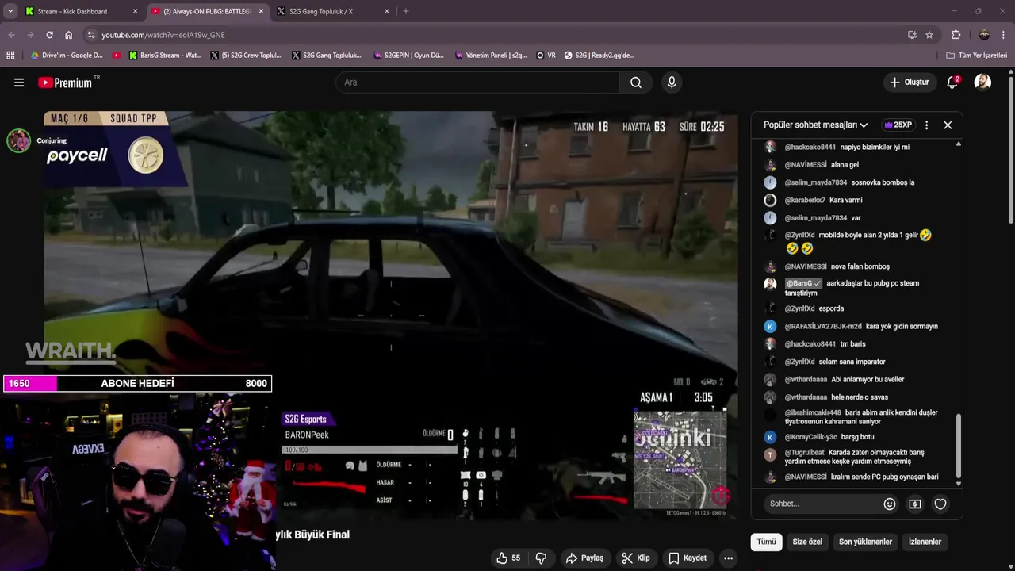This screenshot has width=1015, height=571.
Task: Open the Chrome three-dot menu
Action: (x=1004, y=35)
